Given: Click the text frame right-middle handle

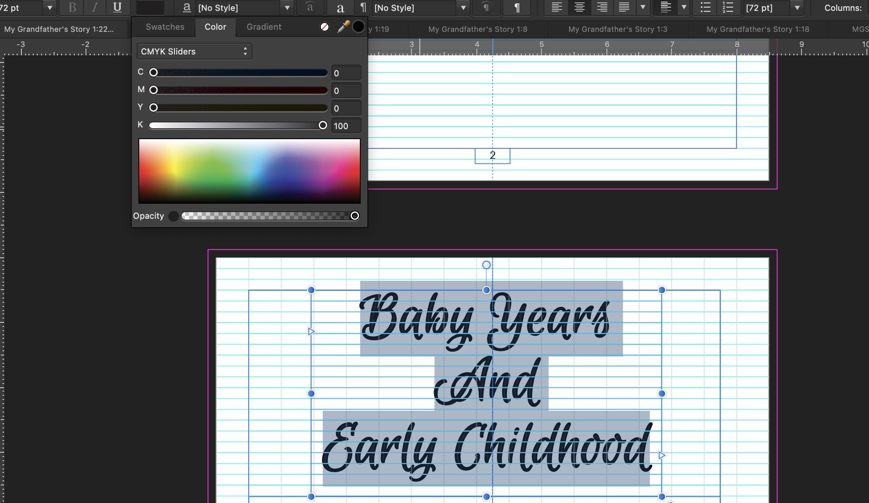Looking at the screenshot, I should [661, 394].
